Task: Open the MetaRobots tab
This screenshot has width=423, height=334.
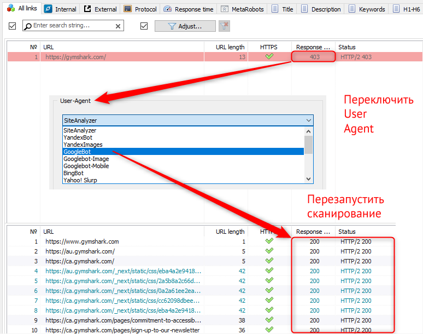Action: (242, 9)
